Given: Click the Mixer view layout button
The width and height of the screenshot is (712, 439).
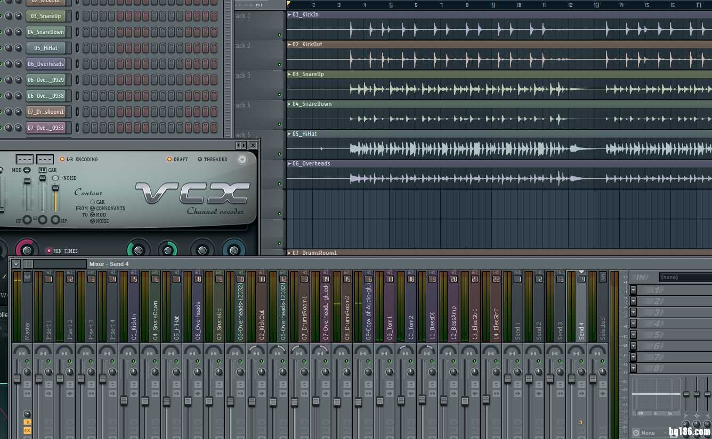Looking at the screenshot, I should [28, 264].
